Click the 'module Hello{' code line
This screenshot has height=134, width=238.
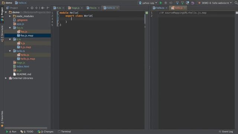(69, 13)
